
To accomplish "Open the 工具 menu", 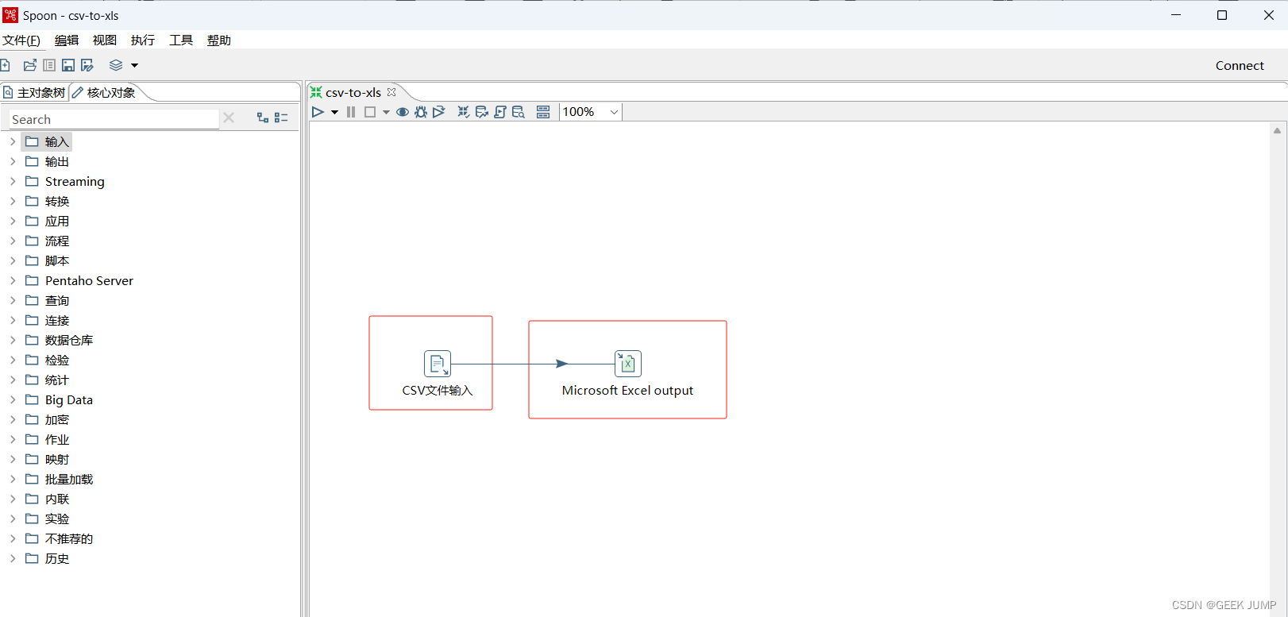I will coord(181,40).
